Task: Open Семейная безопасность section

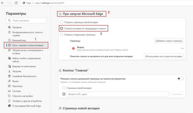Action: (x=24, y=76)
